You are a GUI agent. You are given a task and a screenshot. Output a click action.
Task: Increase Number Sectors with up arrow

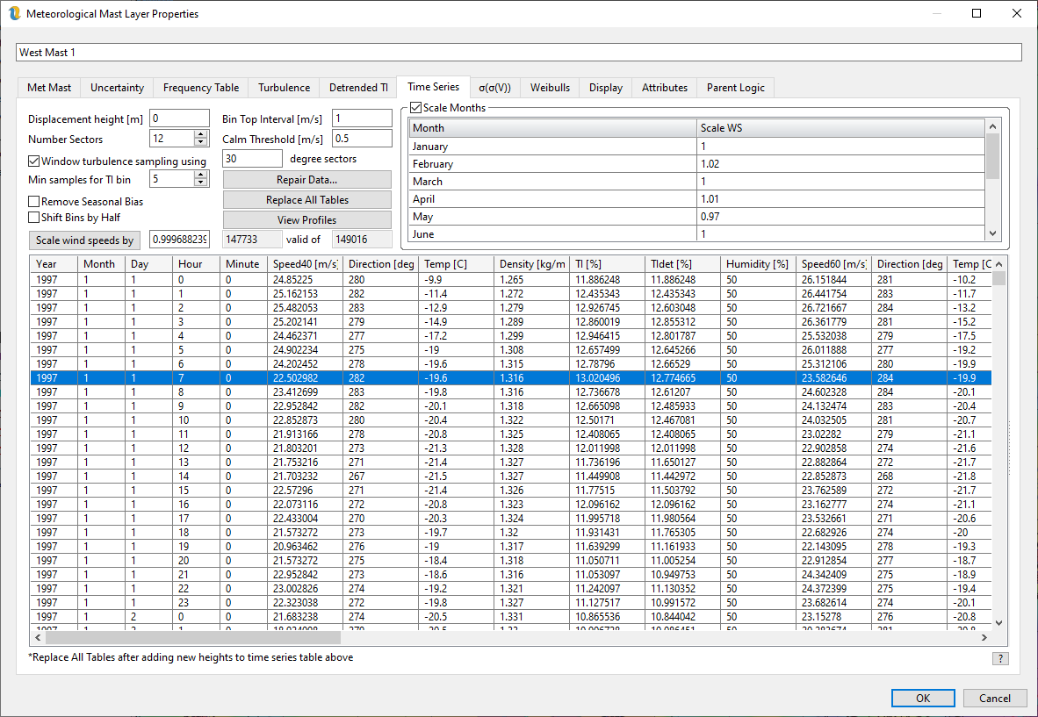tap(201, 134)
